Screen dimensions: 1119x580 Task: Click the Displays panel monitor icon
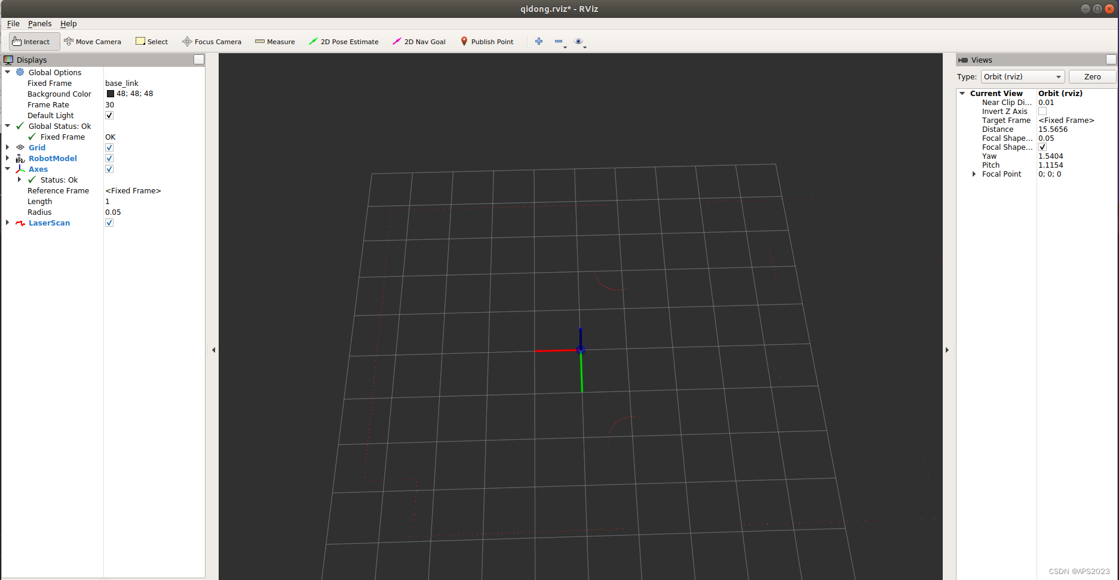8,60
